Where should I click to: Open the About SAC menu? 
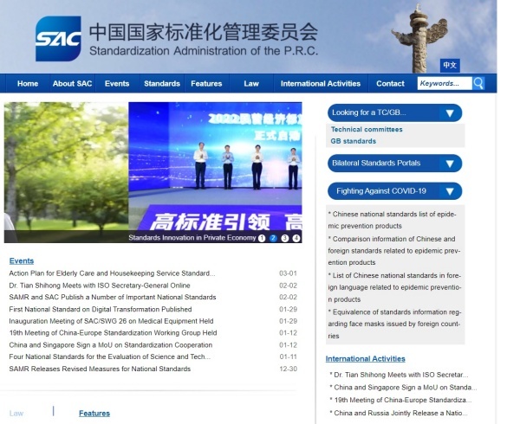coord(72,84)
